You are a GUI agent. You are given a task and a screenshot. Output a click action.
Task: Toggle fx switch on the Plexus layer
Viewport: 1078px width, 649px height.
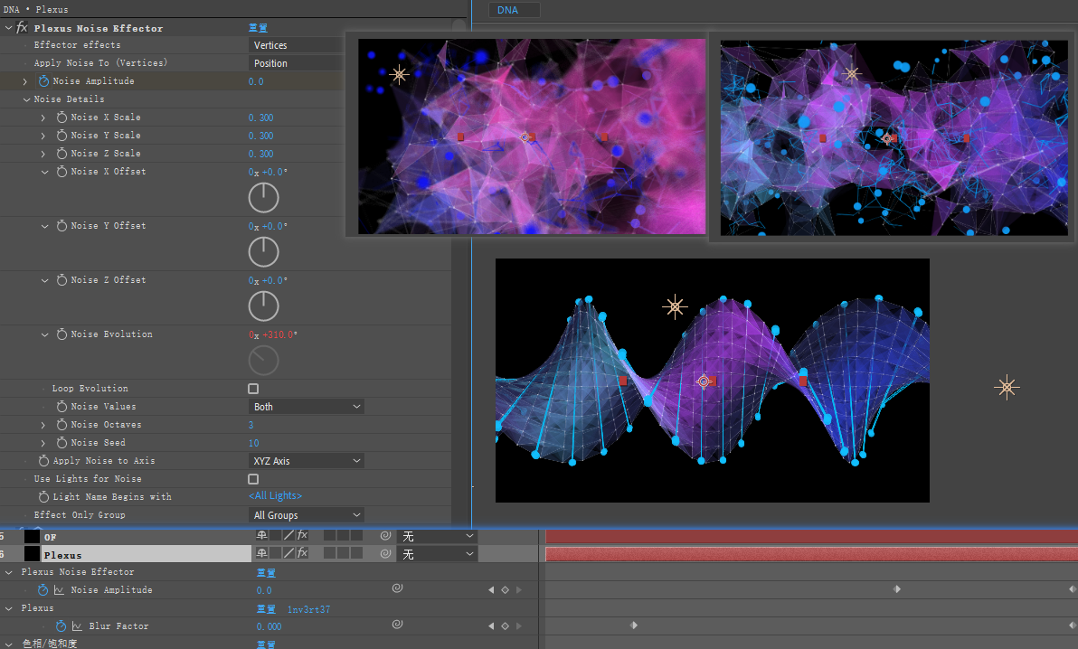pyautogui.click(x=303, y=553)
